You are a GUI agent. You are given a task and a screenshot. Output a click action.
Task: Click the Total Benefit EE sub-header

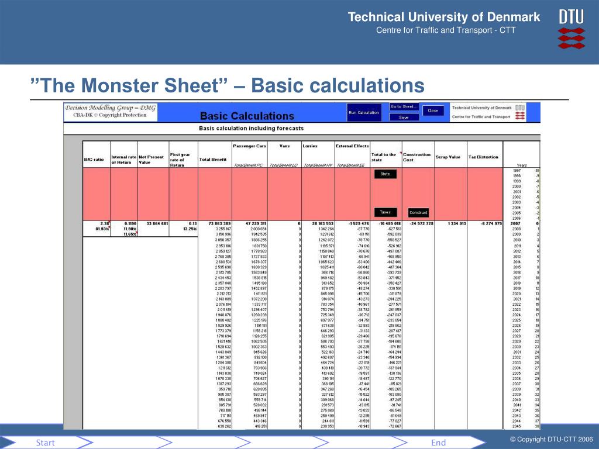coord(351,165)
